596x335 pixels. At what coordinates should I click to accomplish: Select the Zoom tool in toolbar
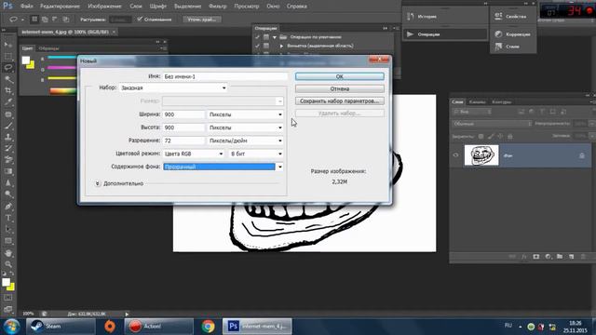[x=8, y=264]
